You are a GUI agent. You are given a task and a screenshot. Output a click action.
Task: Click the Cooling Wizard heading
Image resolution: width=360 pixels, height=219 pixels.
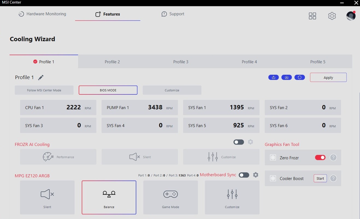coord(33,39)
